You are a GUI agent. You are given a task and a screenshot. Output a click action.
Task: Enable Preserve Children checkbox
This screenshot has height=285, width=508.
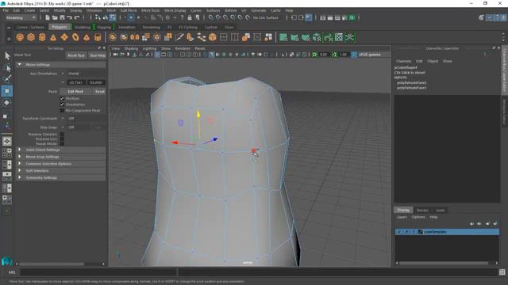pos(62,134)
